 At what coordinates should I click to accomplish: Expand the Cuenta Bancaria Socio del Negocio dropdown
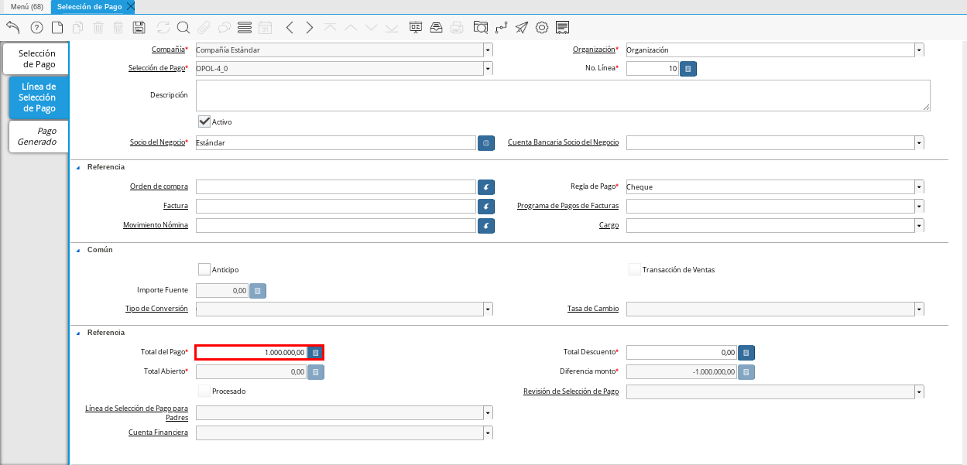[919, 143]
